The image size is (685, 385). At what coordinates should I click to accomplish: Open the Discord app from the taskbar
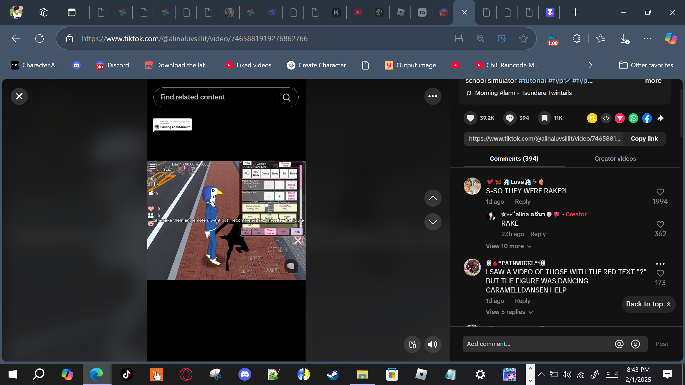[x=245, y=374]
